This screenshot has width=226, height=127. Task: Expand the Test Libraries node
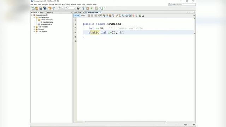[34, 31]
